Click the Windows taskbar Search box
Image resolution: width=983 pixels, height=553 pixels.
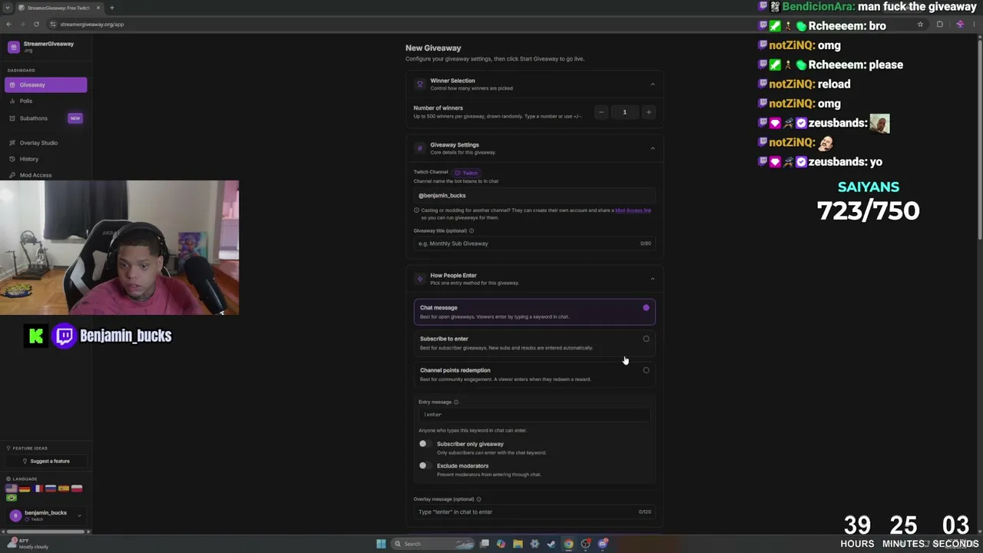click(x=434, y=544)
